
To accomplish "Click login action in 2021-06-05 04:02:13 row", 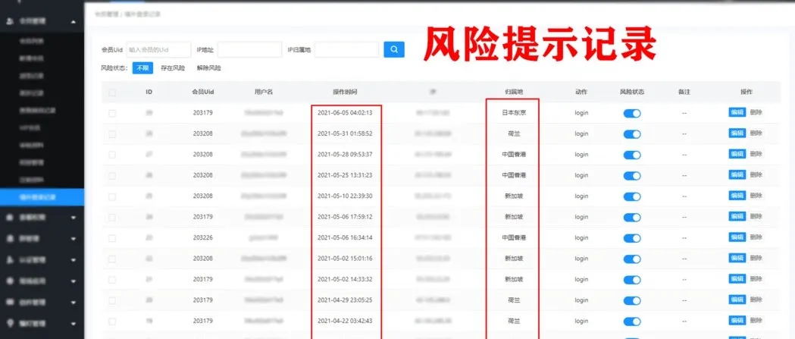I will (x=581, y=113).
